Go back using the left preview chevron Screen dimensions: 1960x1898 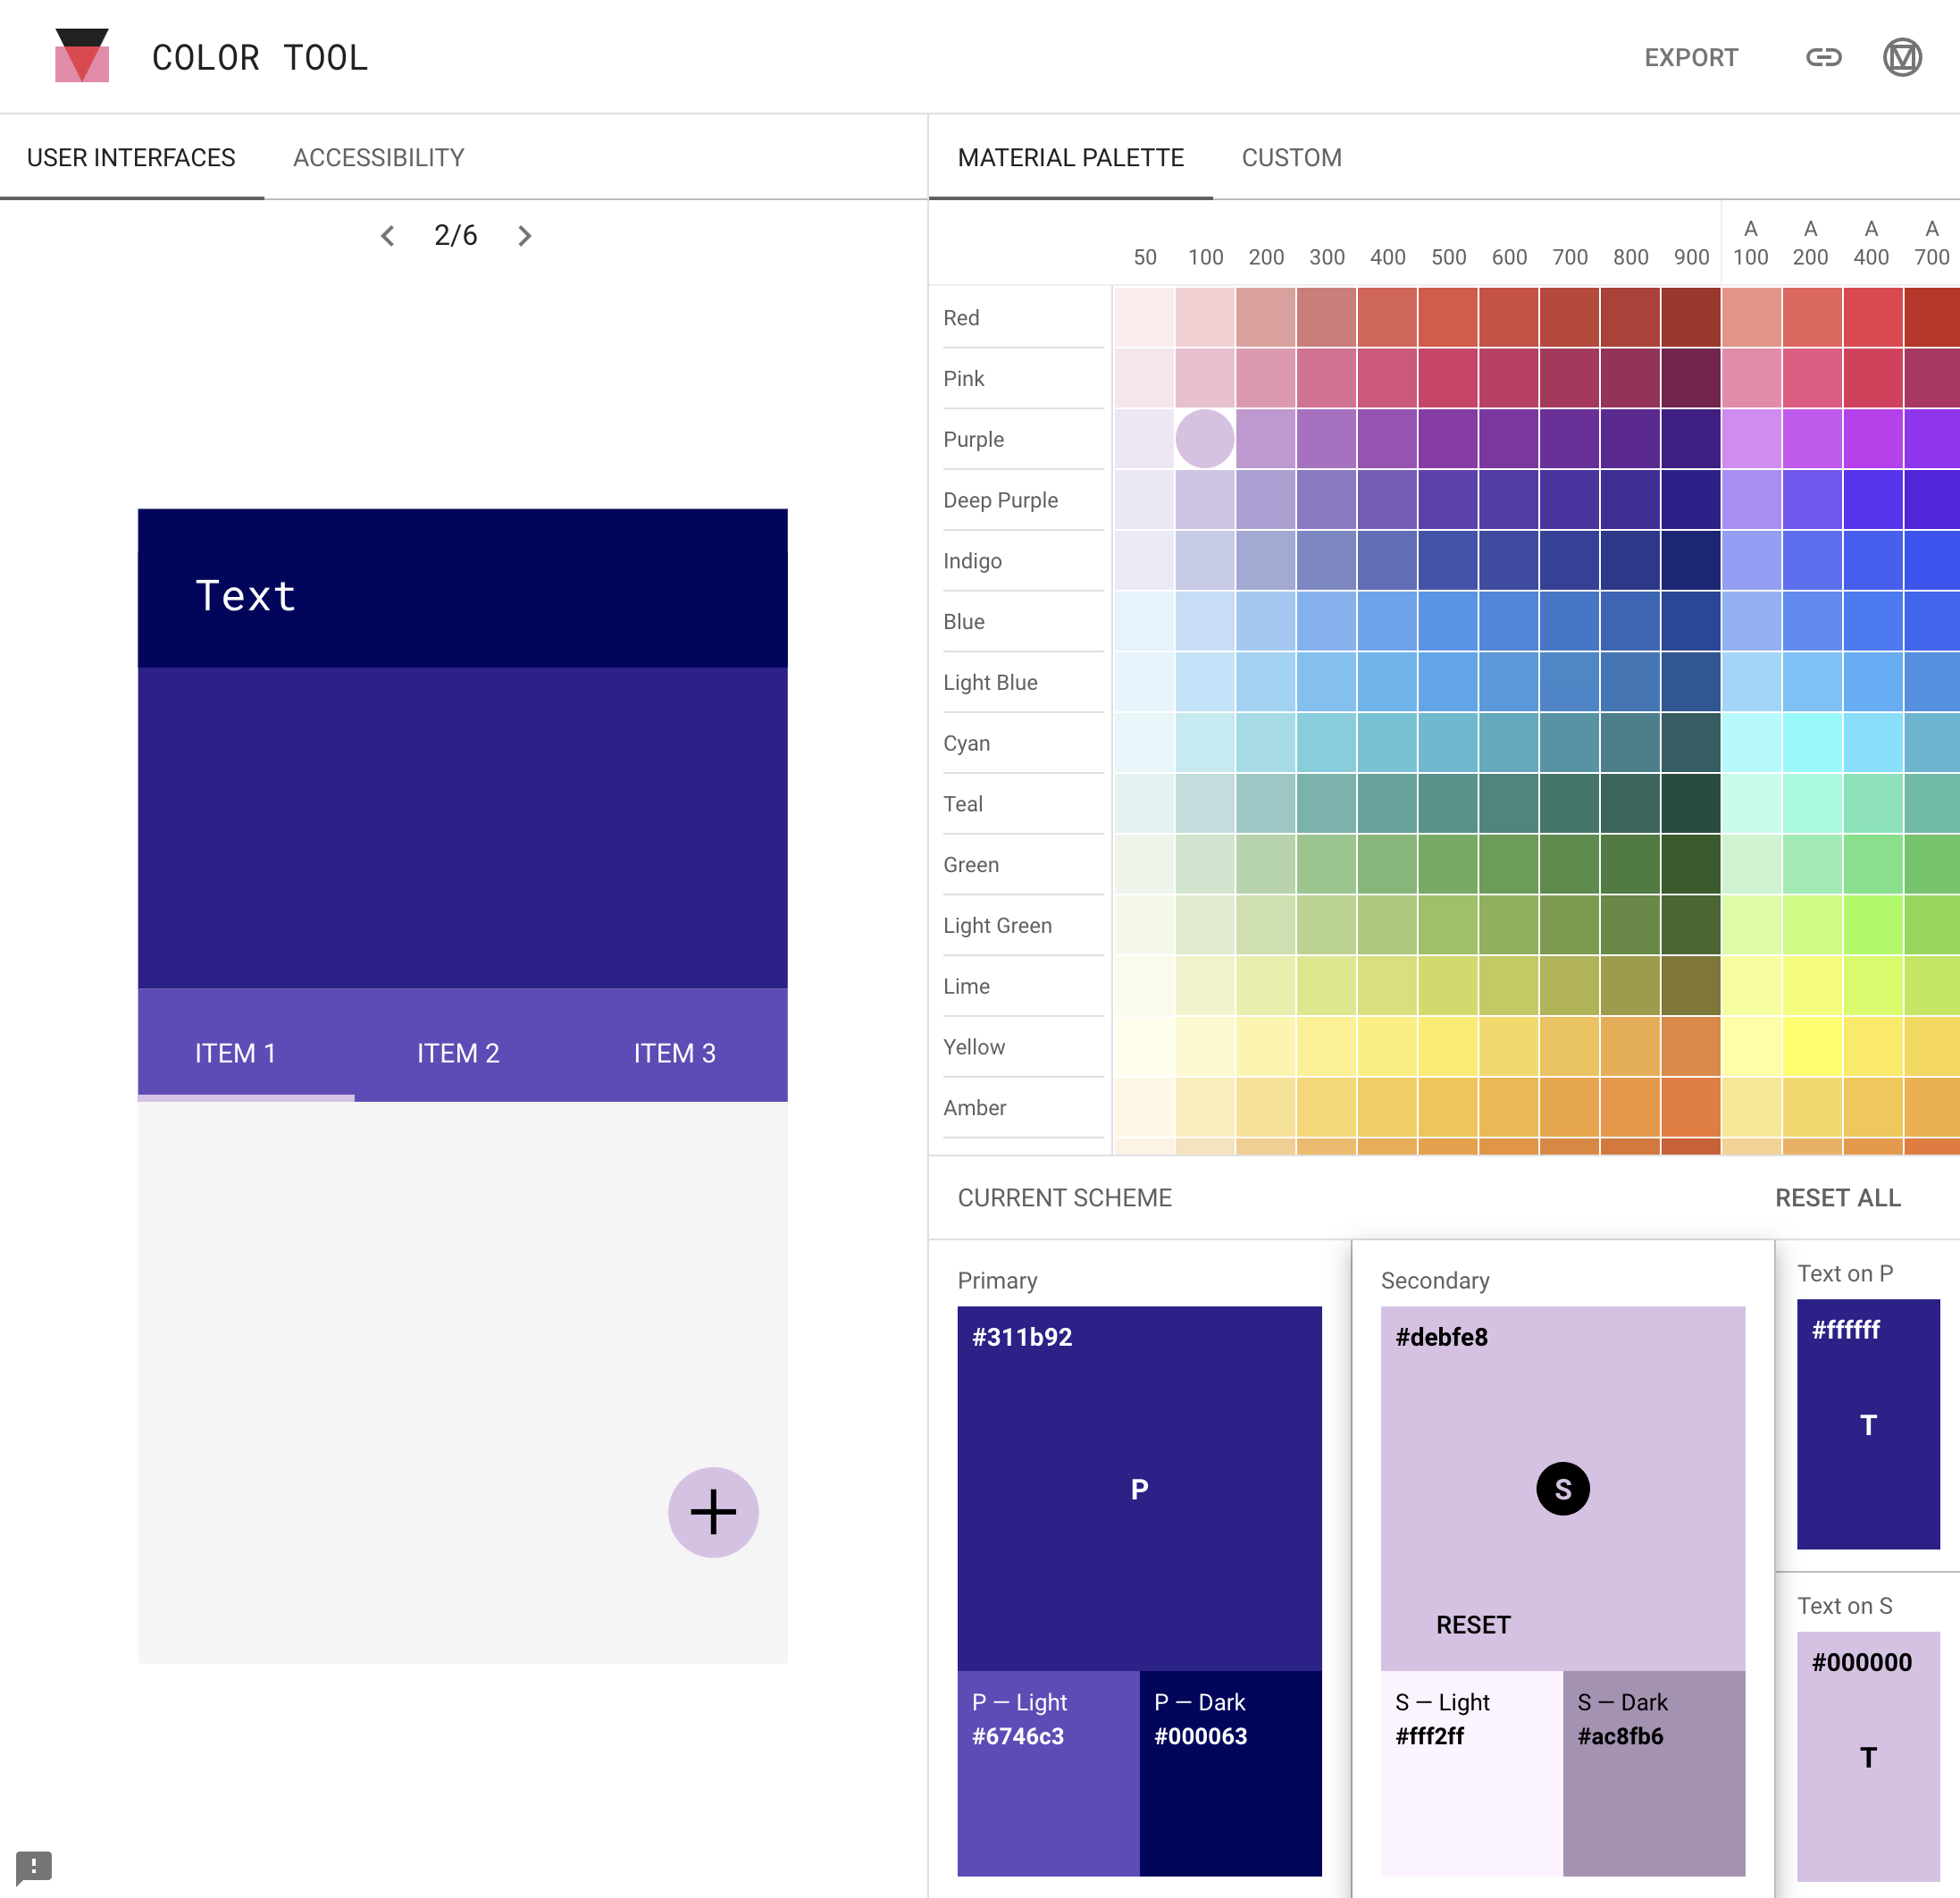click(388, 236)
